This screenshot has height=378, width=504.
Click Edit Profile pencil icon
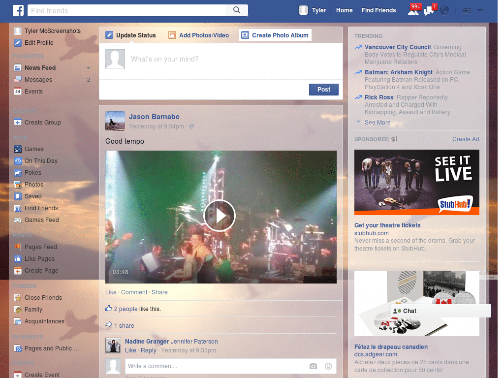18,42
